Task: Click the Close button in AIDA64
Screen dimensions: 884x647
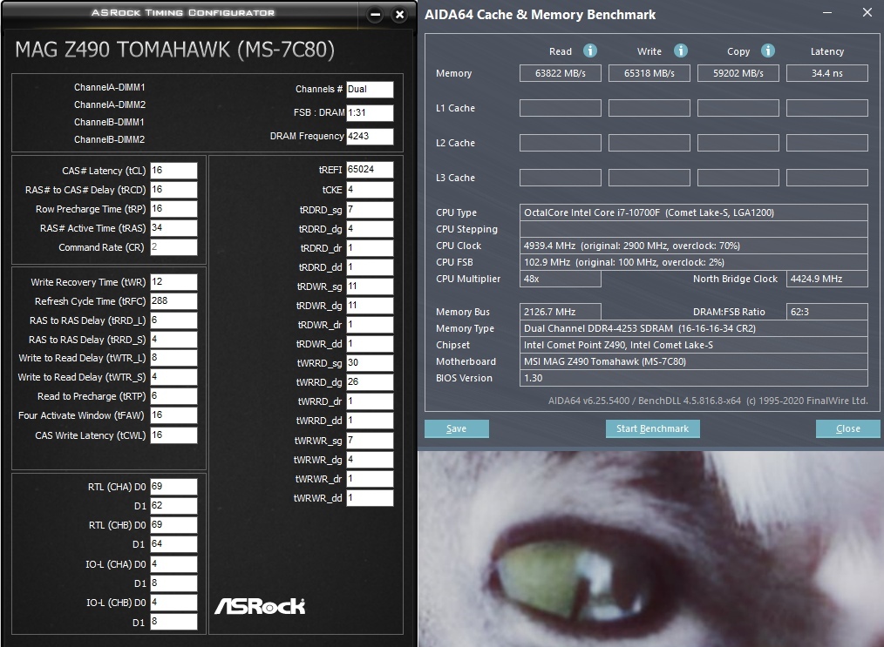Action: tap(847, 428)
